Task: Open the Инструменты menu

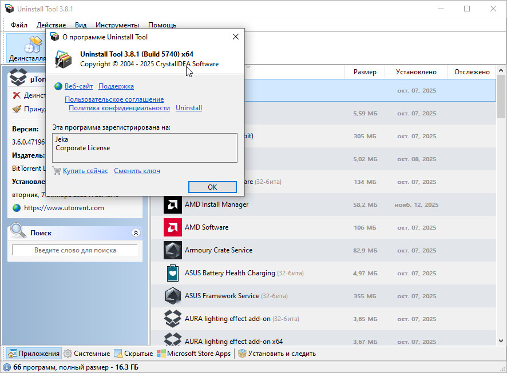Action: (117, 25)
